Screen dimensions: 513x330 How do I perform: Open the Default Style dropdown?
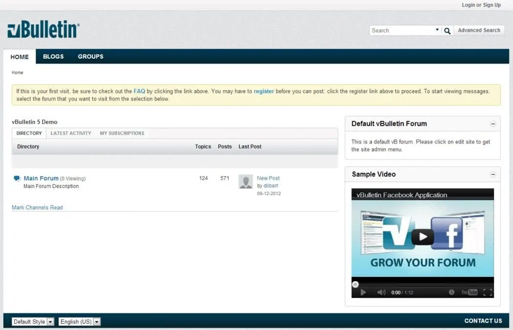[33, 322]
